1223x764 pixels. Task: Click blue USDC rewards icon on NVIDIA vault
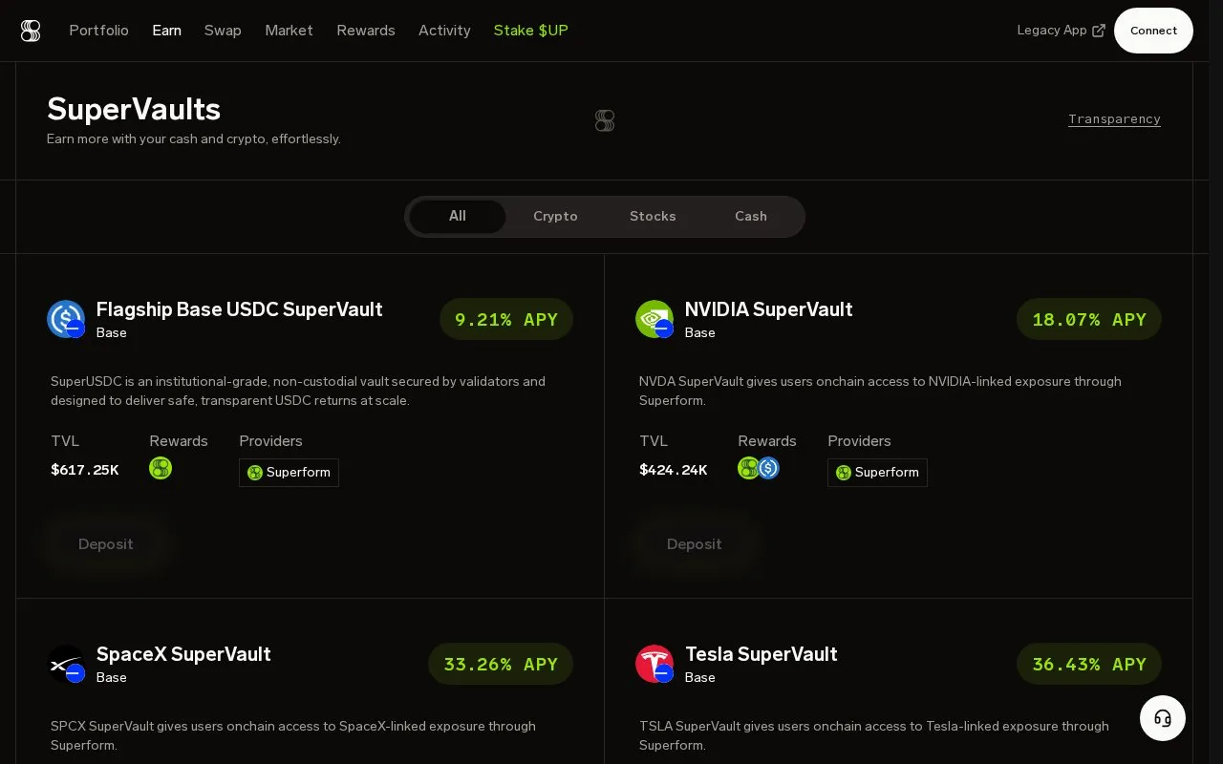(x=769, y=468)
